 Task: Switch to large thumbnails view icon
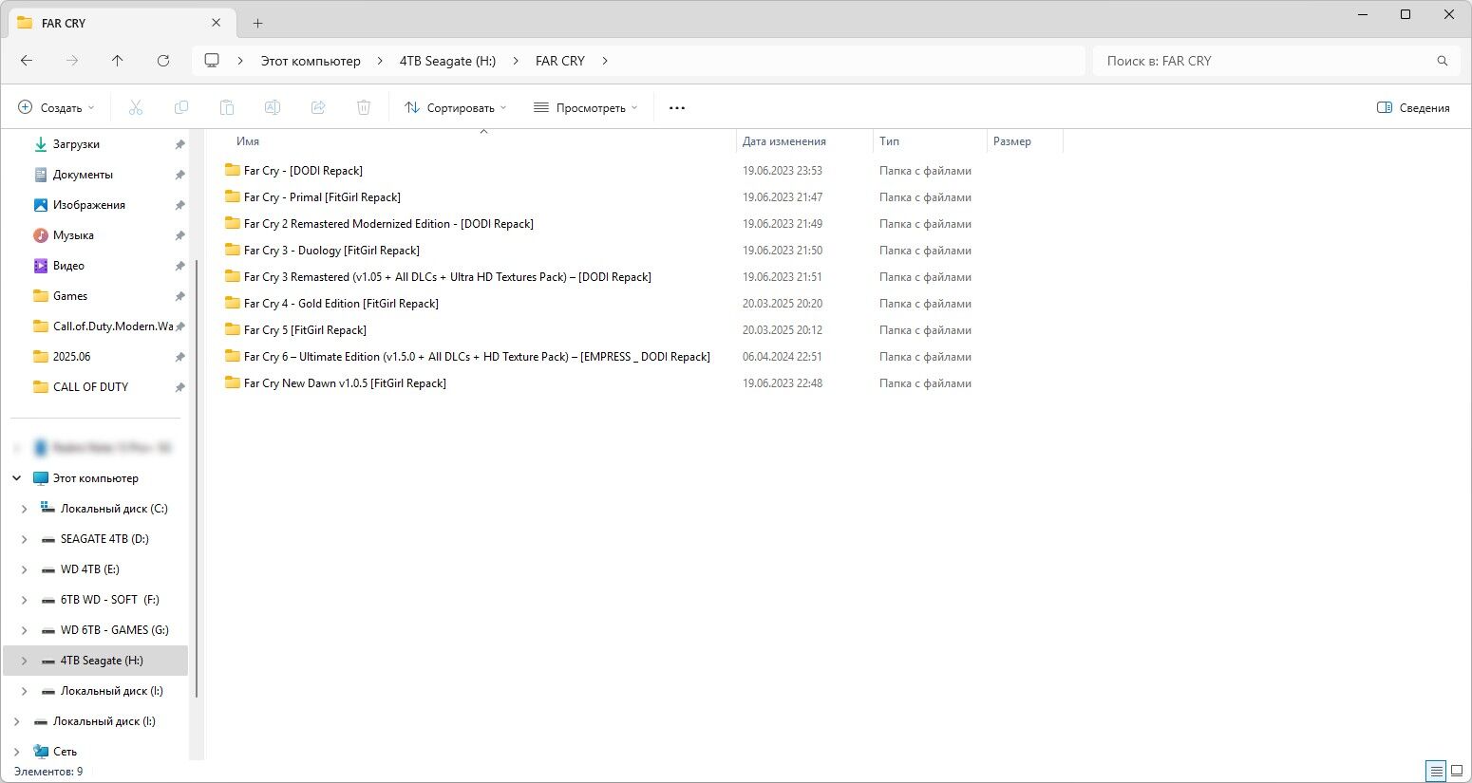coord(1457,771)
